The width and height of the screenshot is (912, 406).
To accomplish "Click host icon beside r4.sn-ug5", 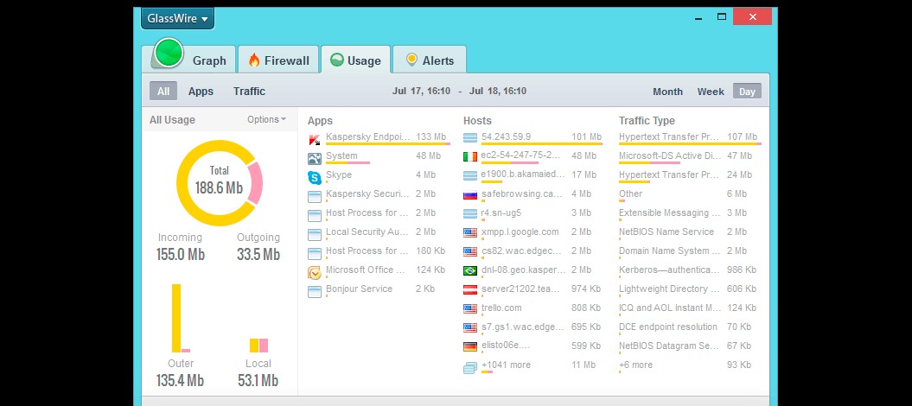I will point(470,213).
